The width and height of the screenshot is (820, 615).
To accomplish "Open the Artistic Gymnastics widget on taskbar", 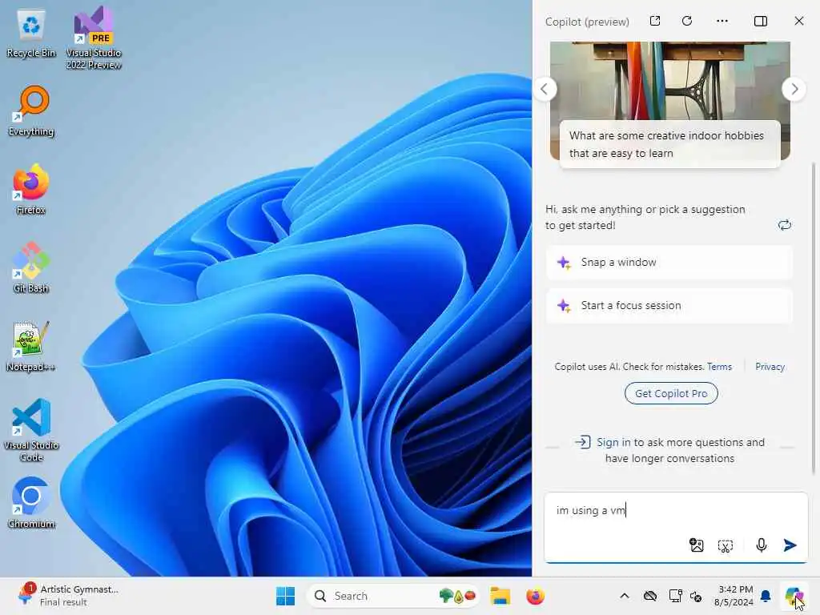I will pyautogui.click(x=67, y=595).
